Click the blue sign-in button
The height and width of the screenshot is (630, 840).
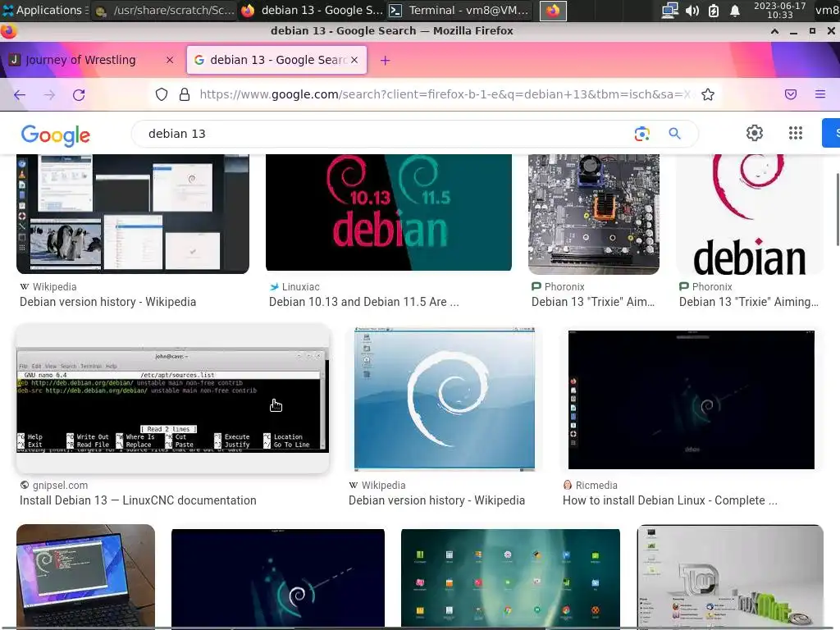831,133
